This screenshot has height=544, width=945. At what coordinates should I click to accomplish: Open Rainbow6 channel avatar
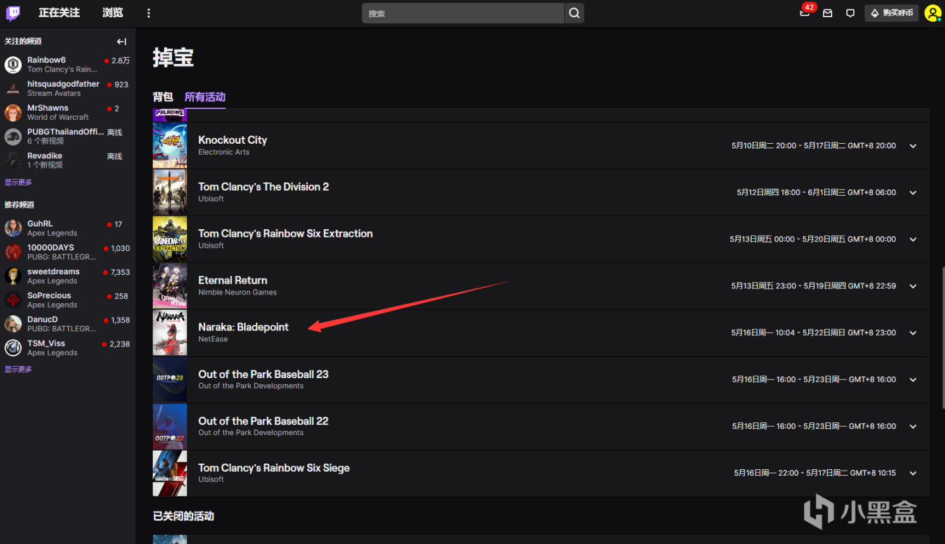click(13, 65)
